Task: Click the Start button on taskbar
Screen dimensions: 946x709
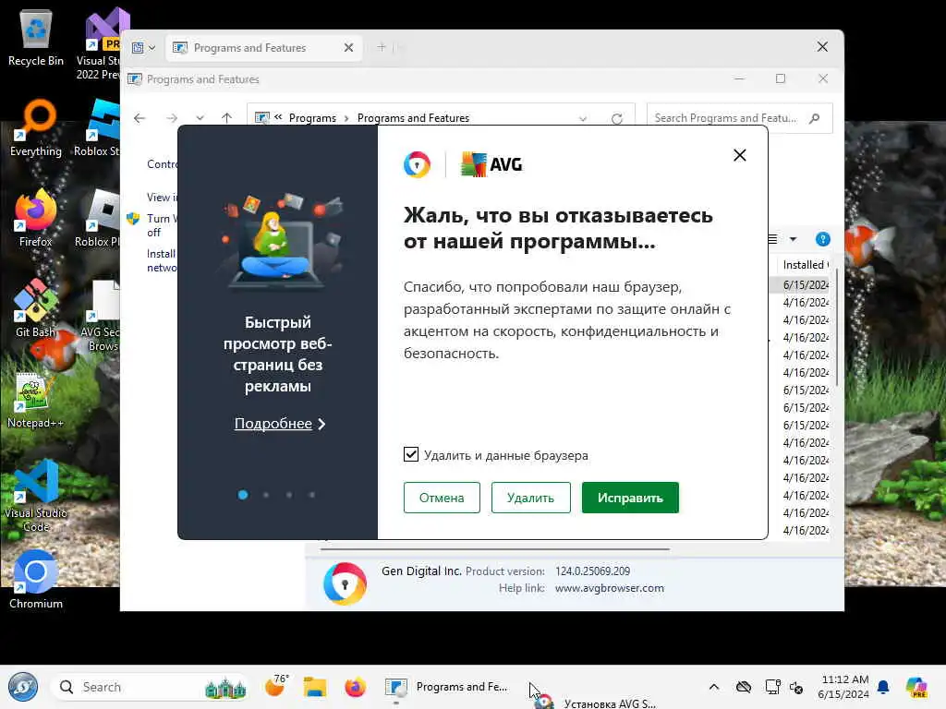Action: pyautogui.click(x=23, y=687)
